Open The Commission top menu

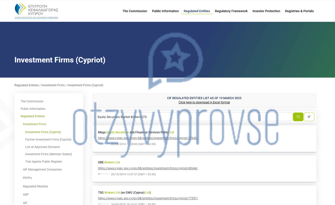(x=135, y=11)
